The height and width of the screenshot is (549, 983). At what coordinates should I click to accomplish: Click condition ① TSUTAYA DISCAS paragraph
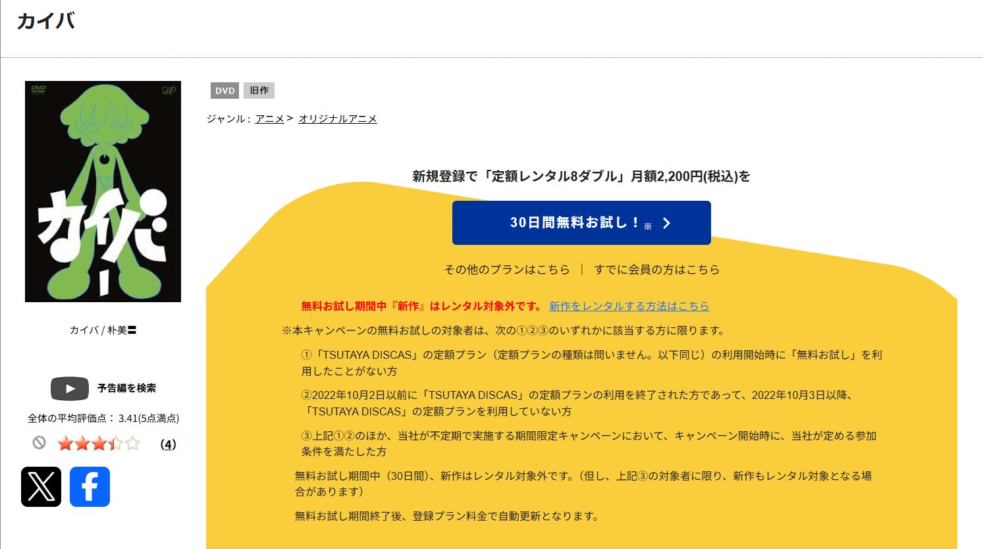pyautogui.click(x=592, y=363)
